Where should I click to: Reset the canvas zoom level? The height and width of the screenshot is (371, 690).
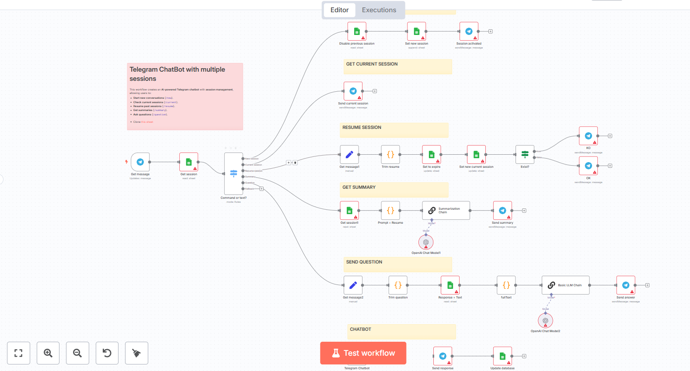pyautogui.click(x=107, y=353)
